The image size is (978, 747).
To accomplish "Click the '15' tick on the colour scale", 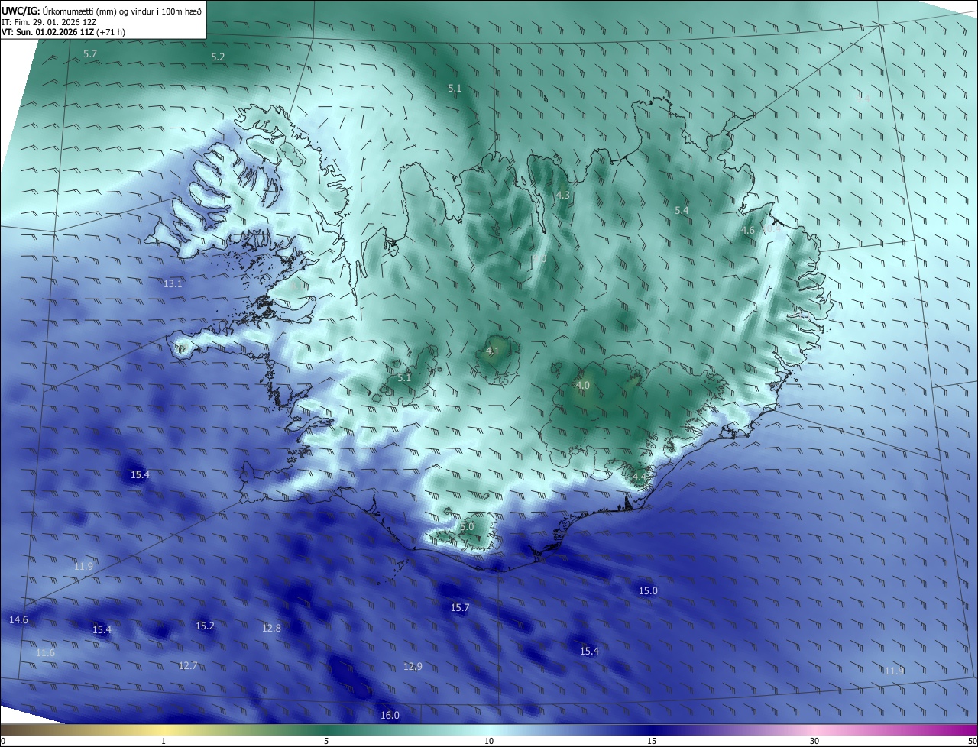I will 652,741.
